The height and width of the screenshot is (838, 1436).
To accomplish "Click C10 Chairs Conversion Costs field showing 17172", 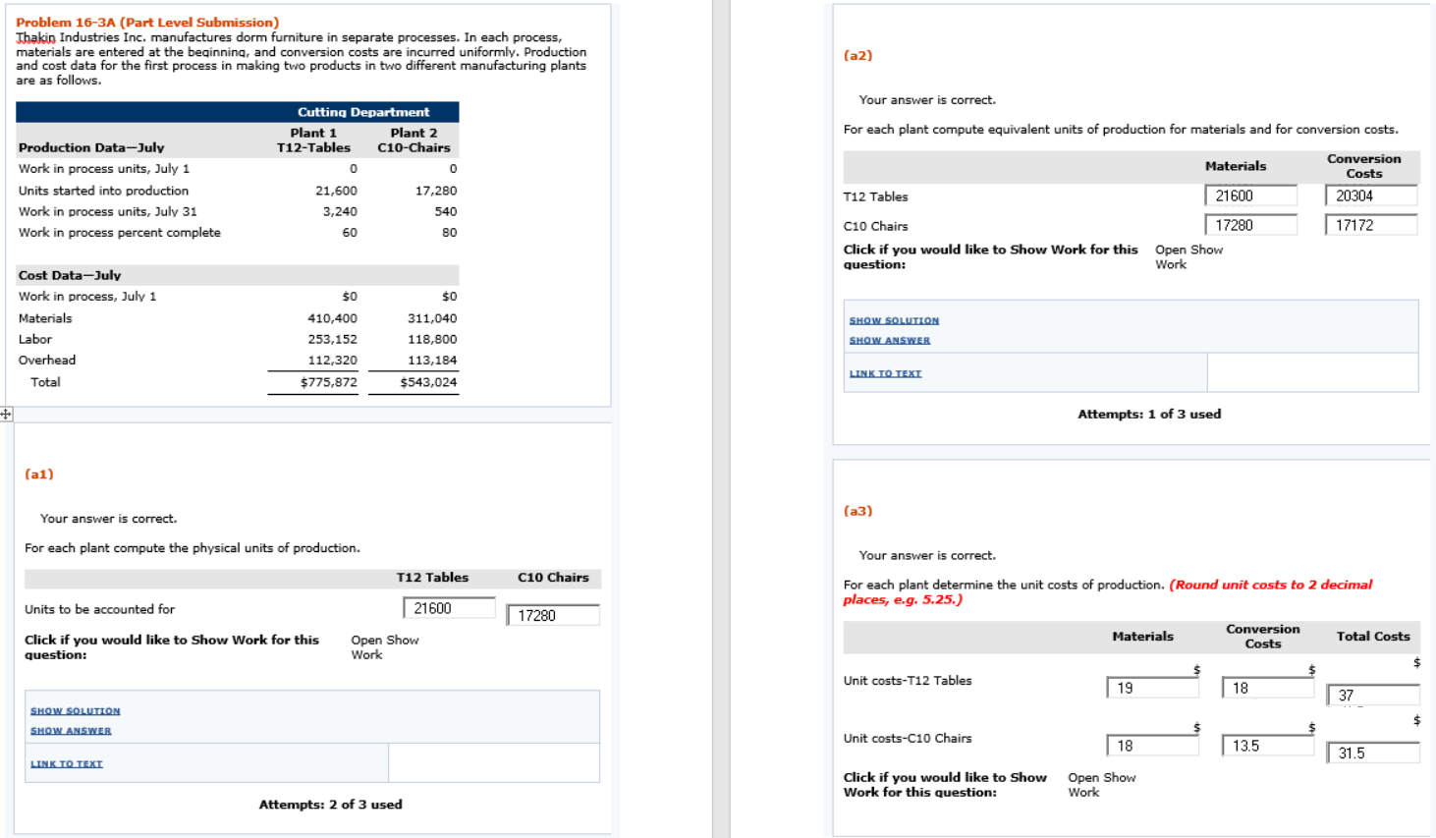I will (1369, 224).
